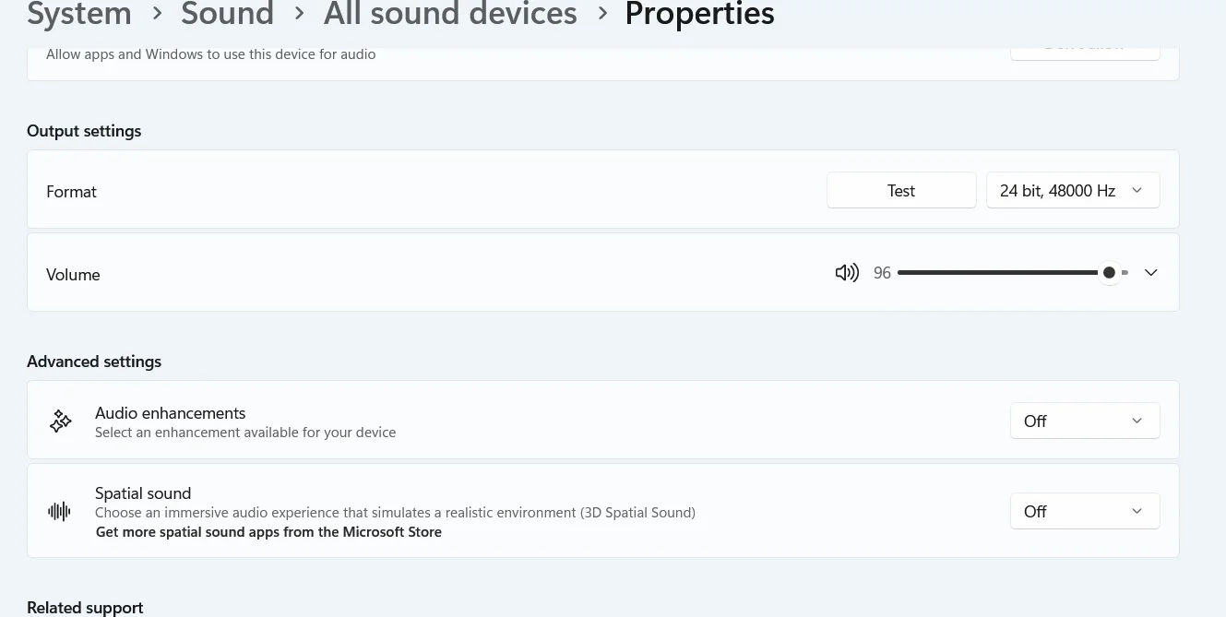This screenshot has height=617, width=1226.
Task: Click the volume slider thumb at 96
Action: pos(1109,273)
